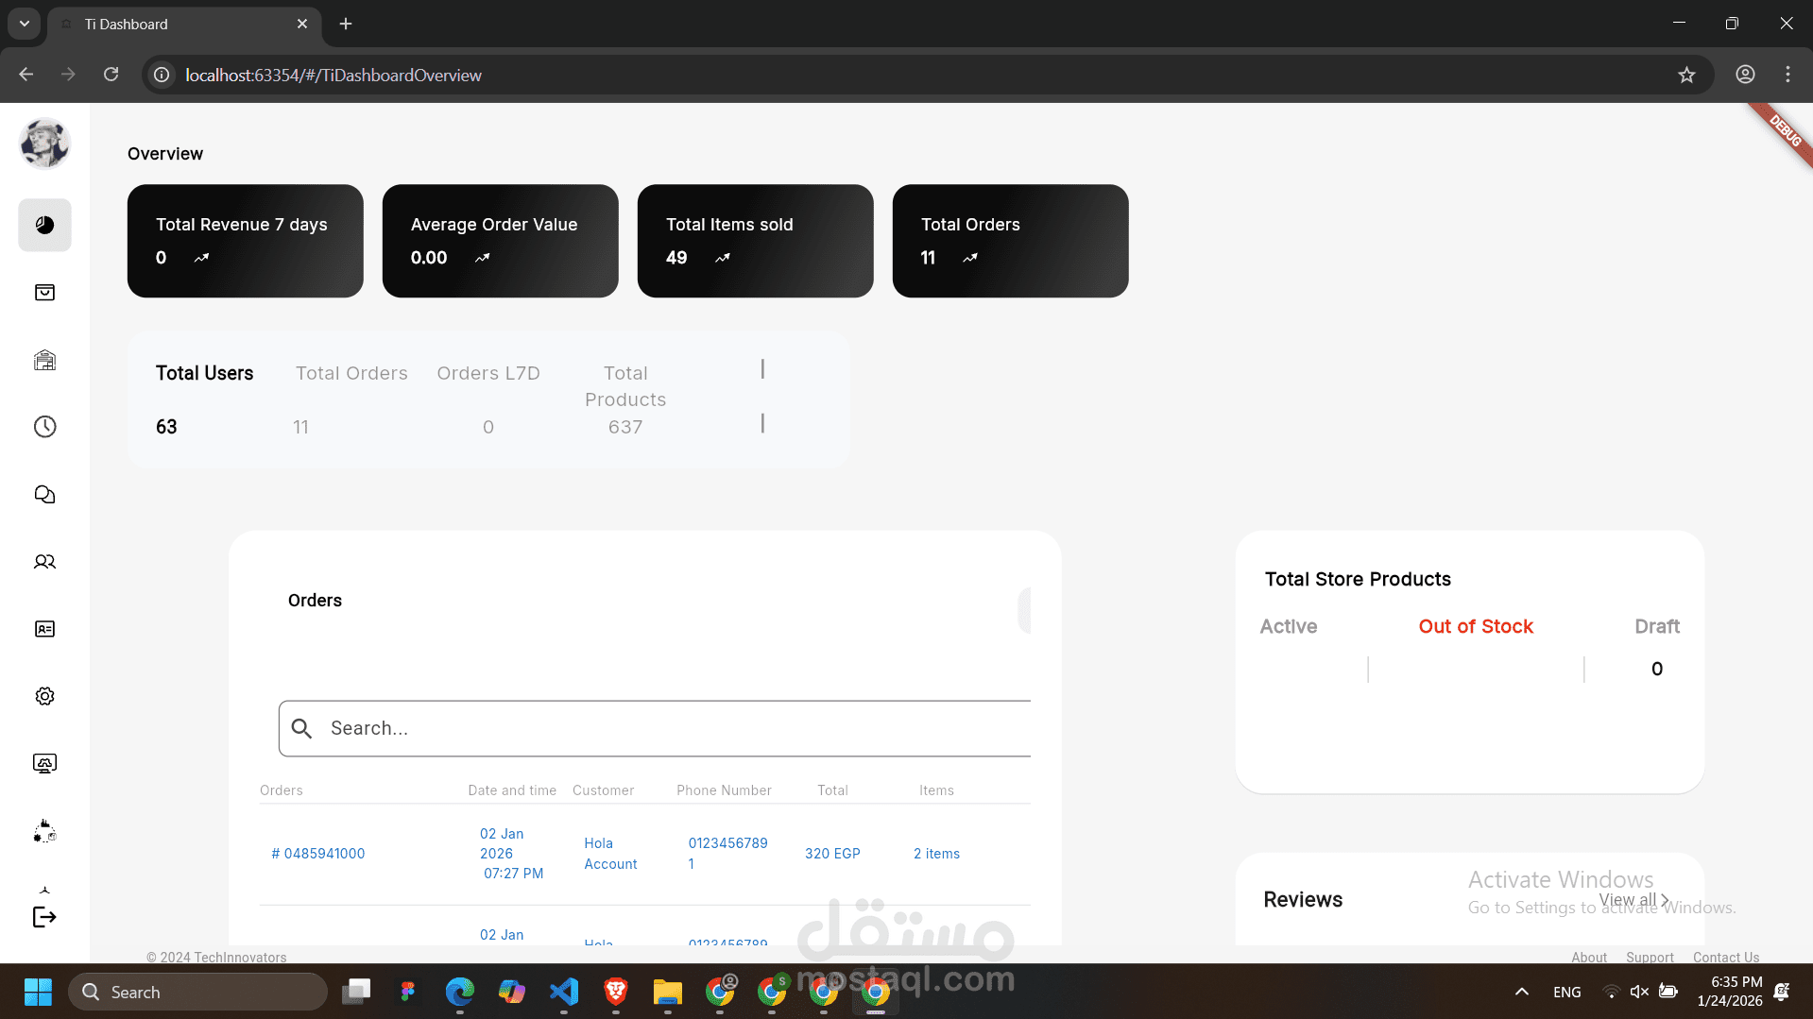Viewport: 1813px width, 1019px height.
Task: Switch to the Ti Dashboard browser tab
Action: pyautogui.click(x=185, y=24)
